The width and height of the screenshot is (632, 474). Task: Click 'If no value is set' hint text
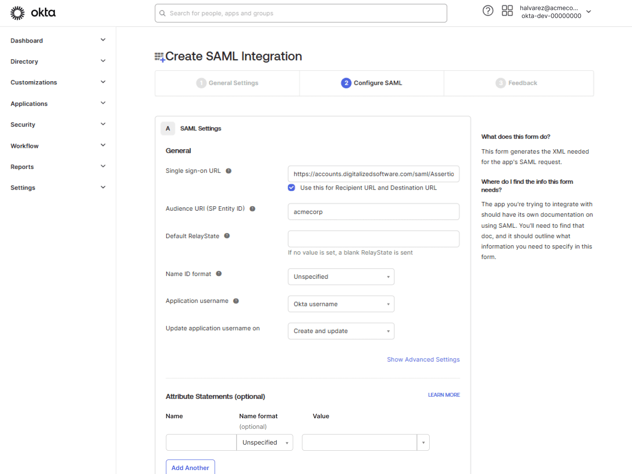350,253
